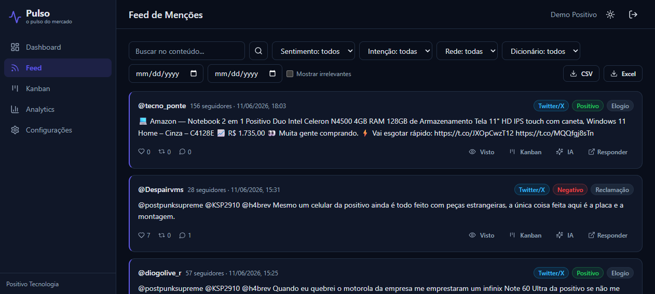Image resolution: width=655 pixels, height=294 pixels.
Task: Click the Positivo badge on @diogolive_r post
Action: [x=588, y=273]
